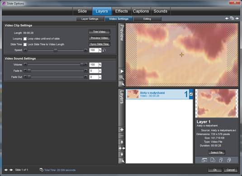Decrease Fade In with left arrow
This screenshot has width=242, height=176.
click(25, 71)
